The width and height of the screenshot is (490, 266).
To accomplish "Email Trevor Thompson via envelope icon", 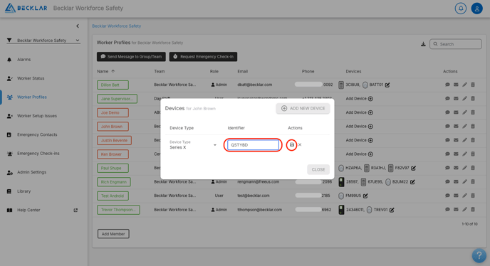I will coord(456,210).
